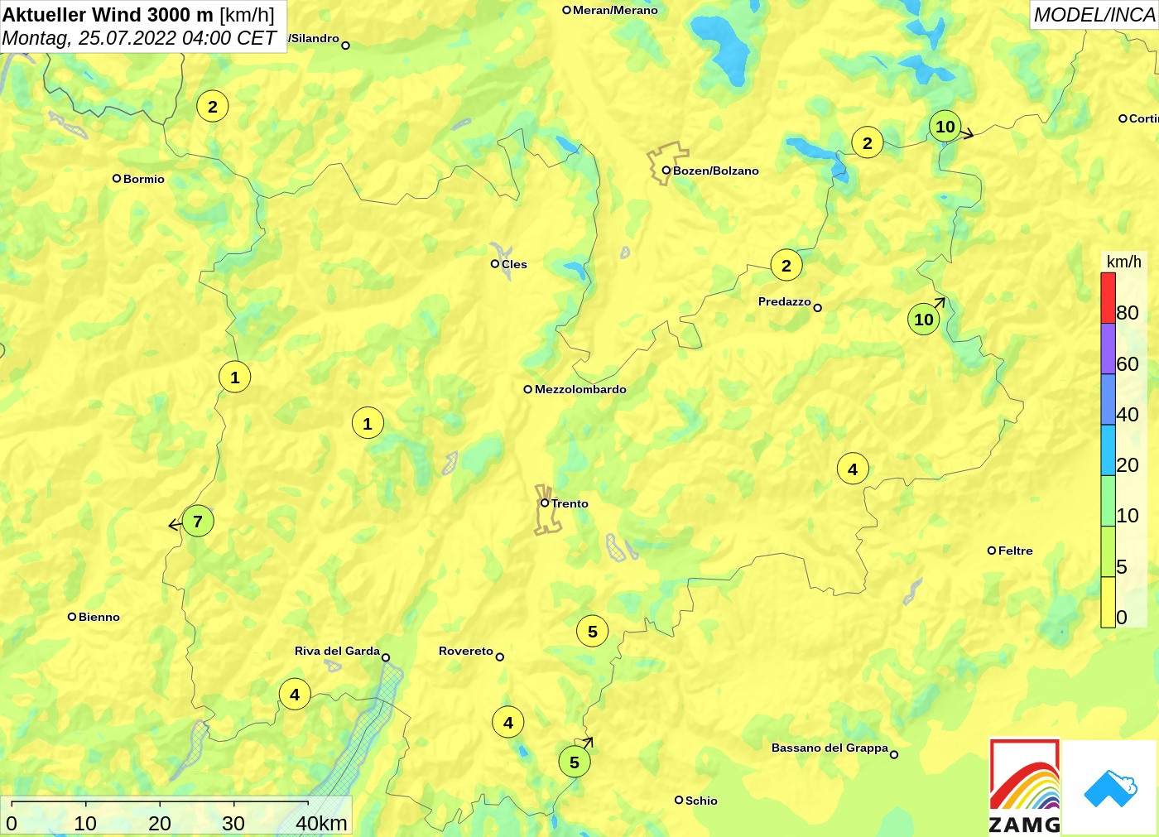Select wind marker 2 north of Bormio
The height and width of the screenshot is (837, 1159).
click(213, 106)
